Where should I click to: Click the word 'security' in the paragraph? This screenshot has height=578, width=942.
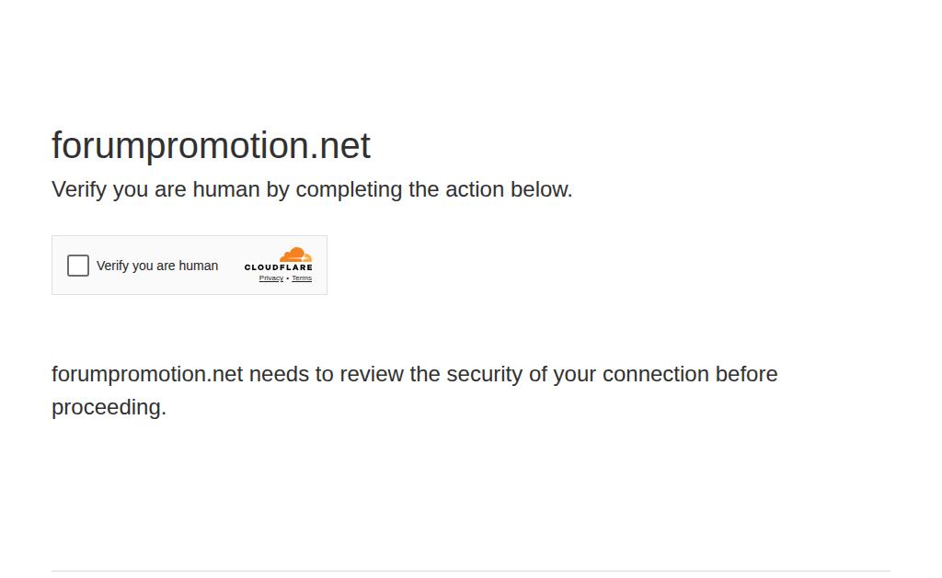pyautogui.click(x=484, y=374)
